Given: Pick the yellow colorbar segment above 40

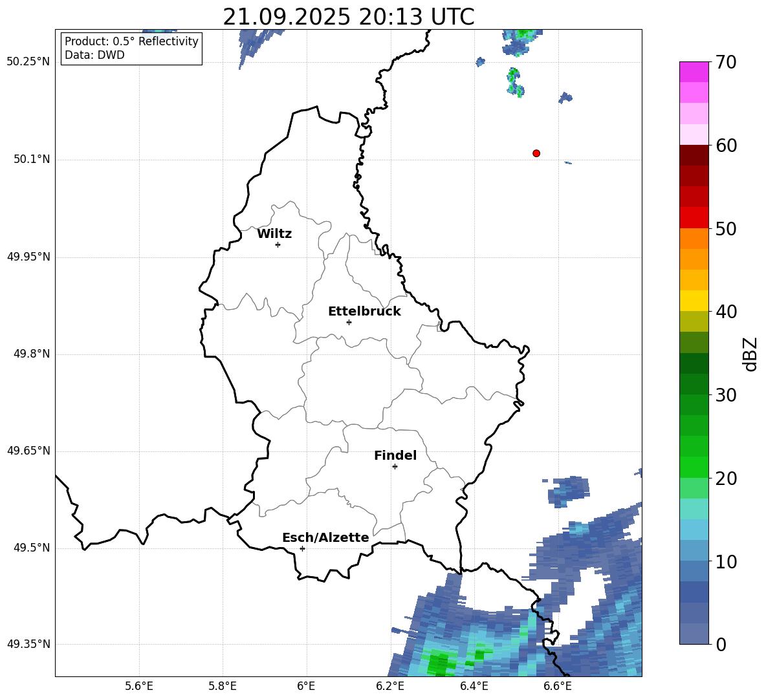Looking at the screenshot, I should pyautogui.click(x=694, y=301).
